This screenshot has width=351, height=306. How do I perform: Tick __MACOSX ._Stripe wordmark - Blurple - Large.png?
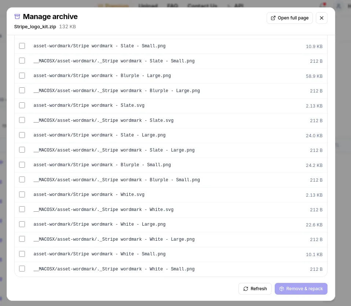[x=22, y=91]
